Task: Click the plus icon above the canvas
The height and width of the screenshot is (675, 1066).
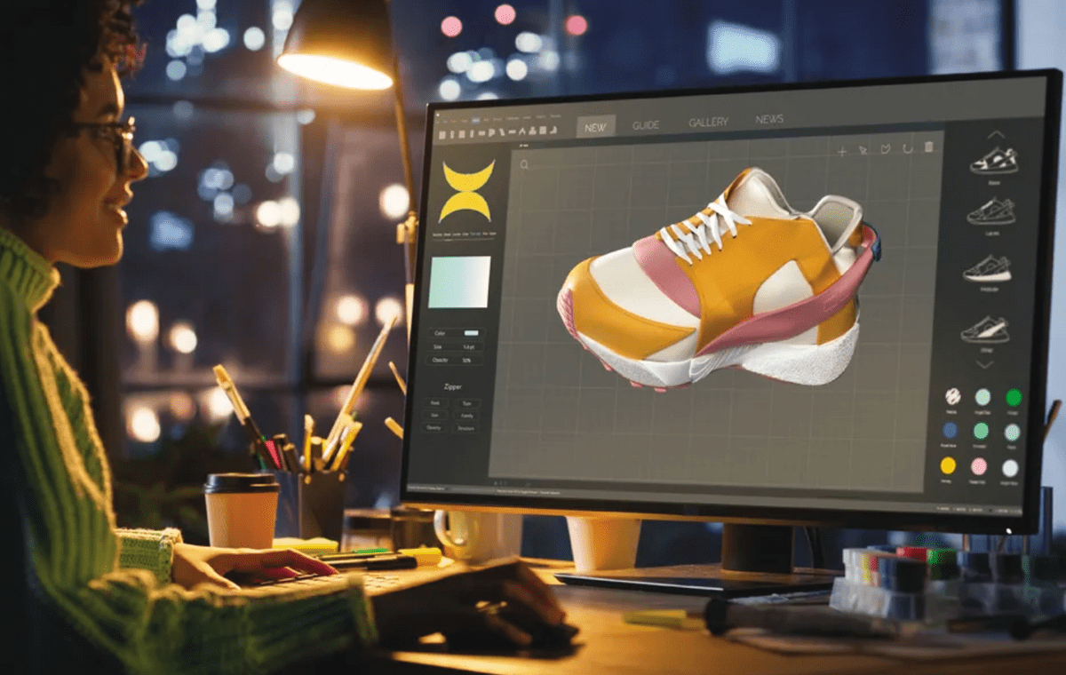Action: pos(842,151)
